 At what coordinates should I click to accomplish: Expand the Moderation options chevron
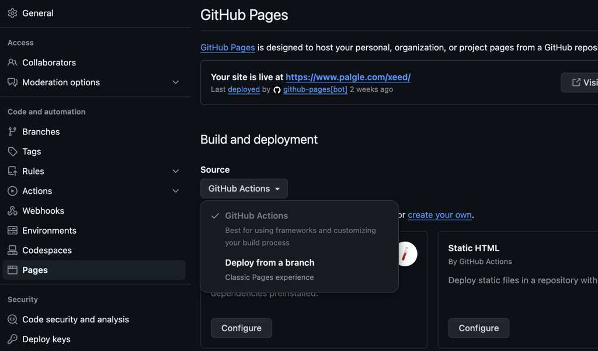175,82
